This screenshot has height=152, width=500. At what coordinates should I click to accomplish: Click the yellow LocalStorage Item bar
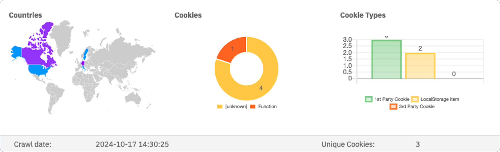click(420, 66)
